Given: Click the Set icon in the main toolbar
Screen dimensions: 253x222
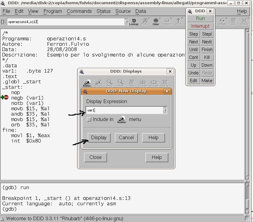Looking at the screenshot, I should [x=233, y=22].
